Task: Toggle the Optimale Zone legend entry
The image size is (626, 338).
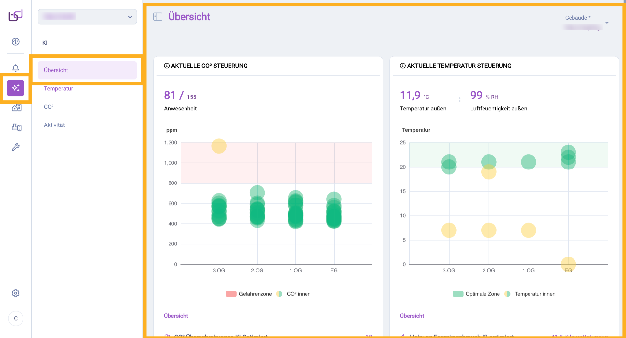Action: tap(476, 294)
